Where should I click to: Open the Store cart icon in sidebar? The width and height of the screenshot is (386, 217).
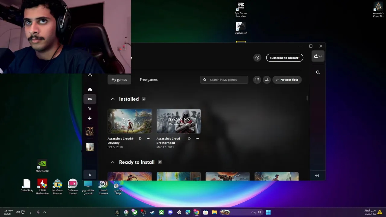(x=90, y=109)
